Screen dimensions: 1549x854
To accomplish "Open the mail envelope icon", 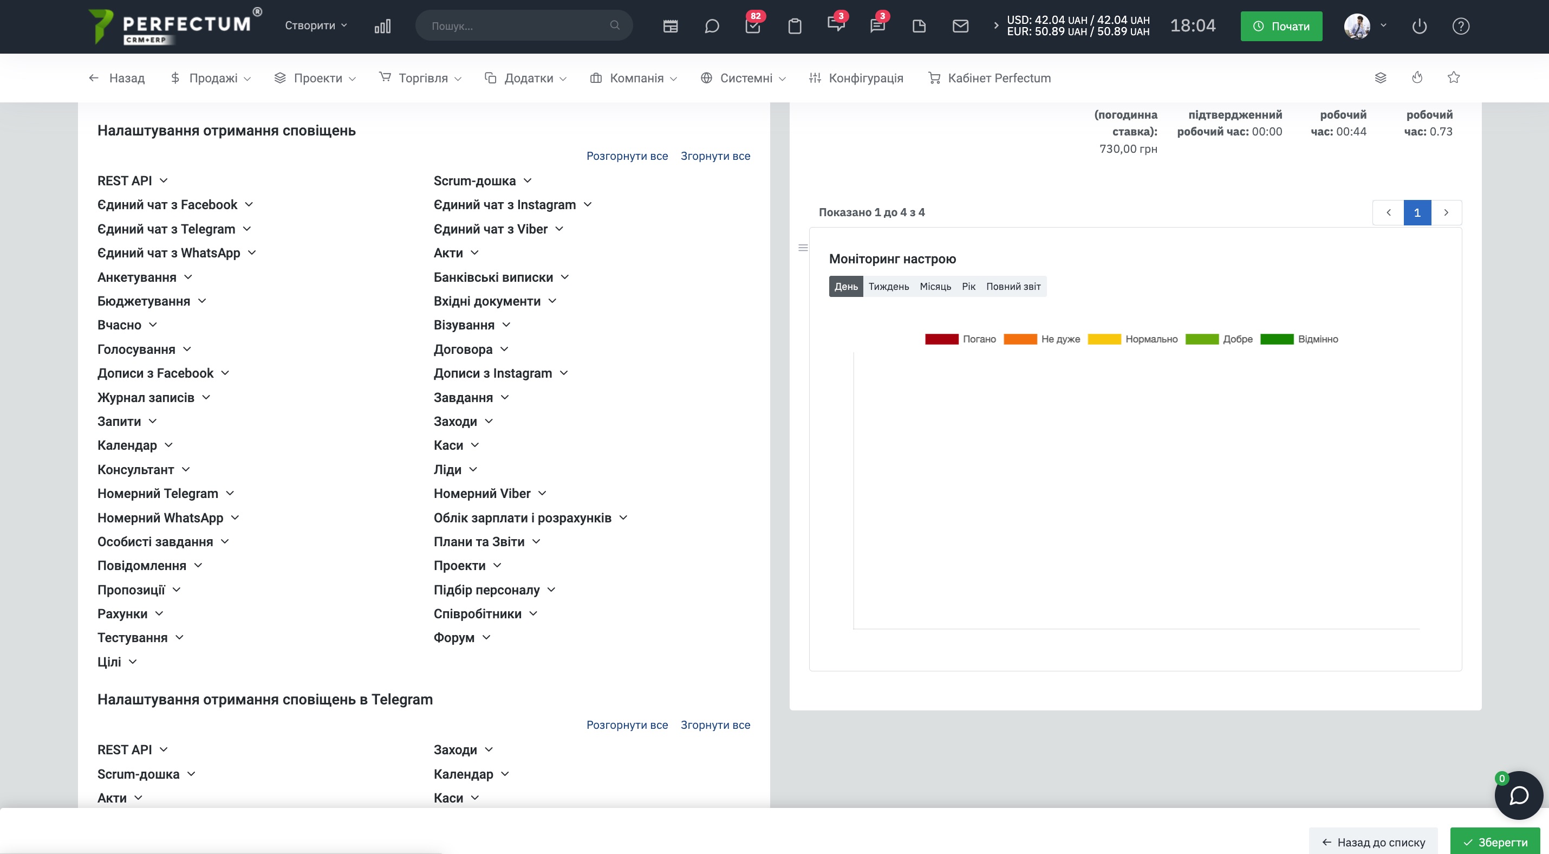I will (x=960, y=26).
